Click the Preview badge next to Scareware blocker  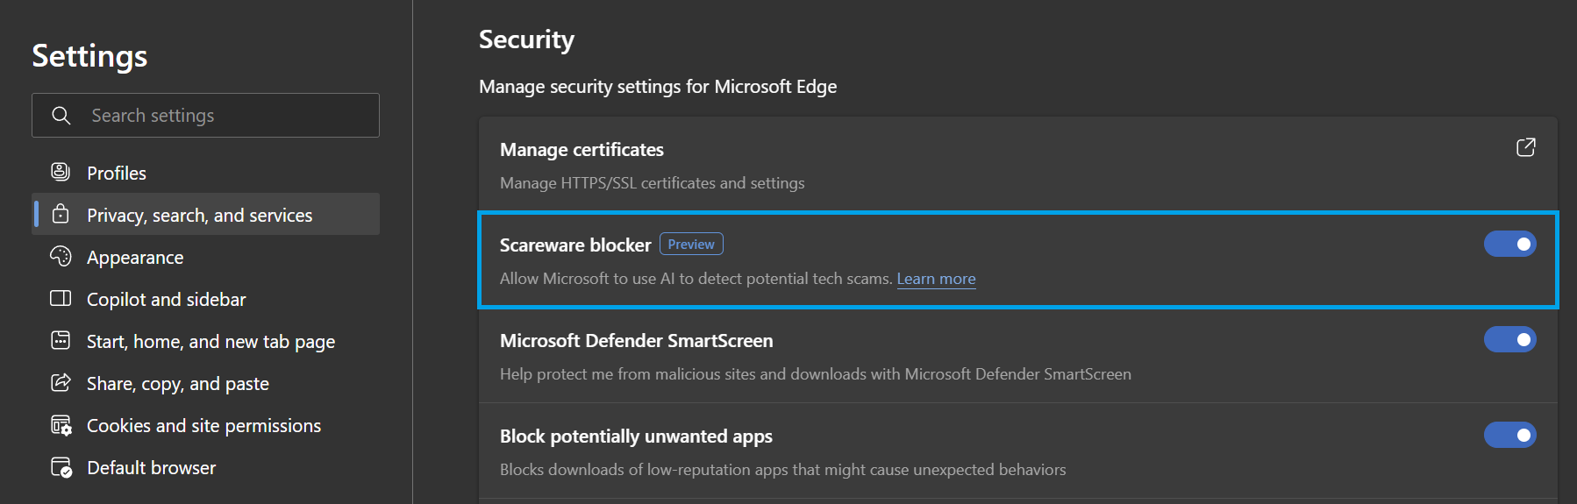pos(691,245)
